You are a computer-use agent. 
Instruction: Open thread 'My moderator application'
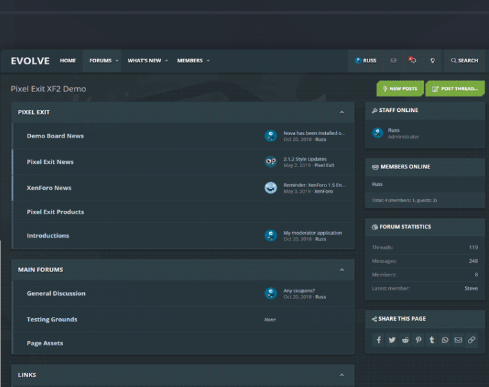(x=313, y=233)
